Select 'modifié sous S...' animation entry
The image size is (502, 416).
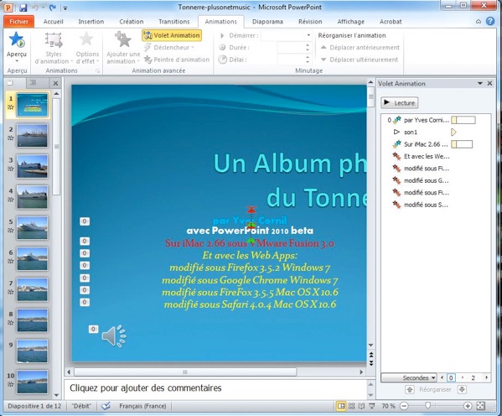coord(437,205)
